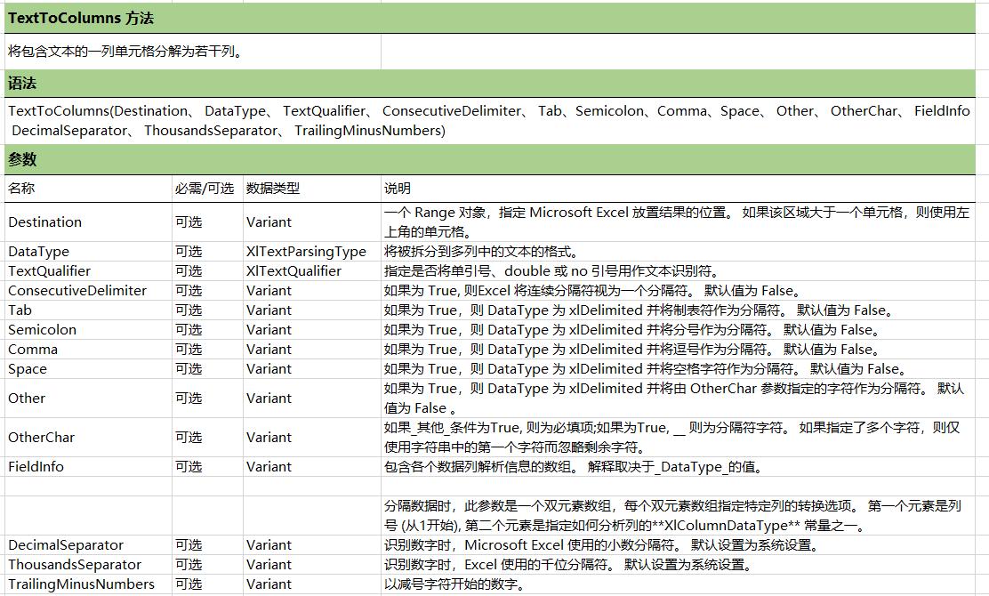Select the Other parameter row
The image size is (989, 596).
click(26, 398)
